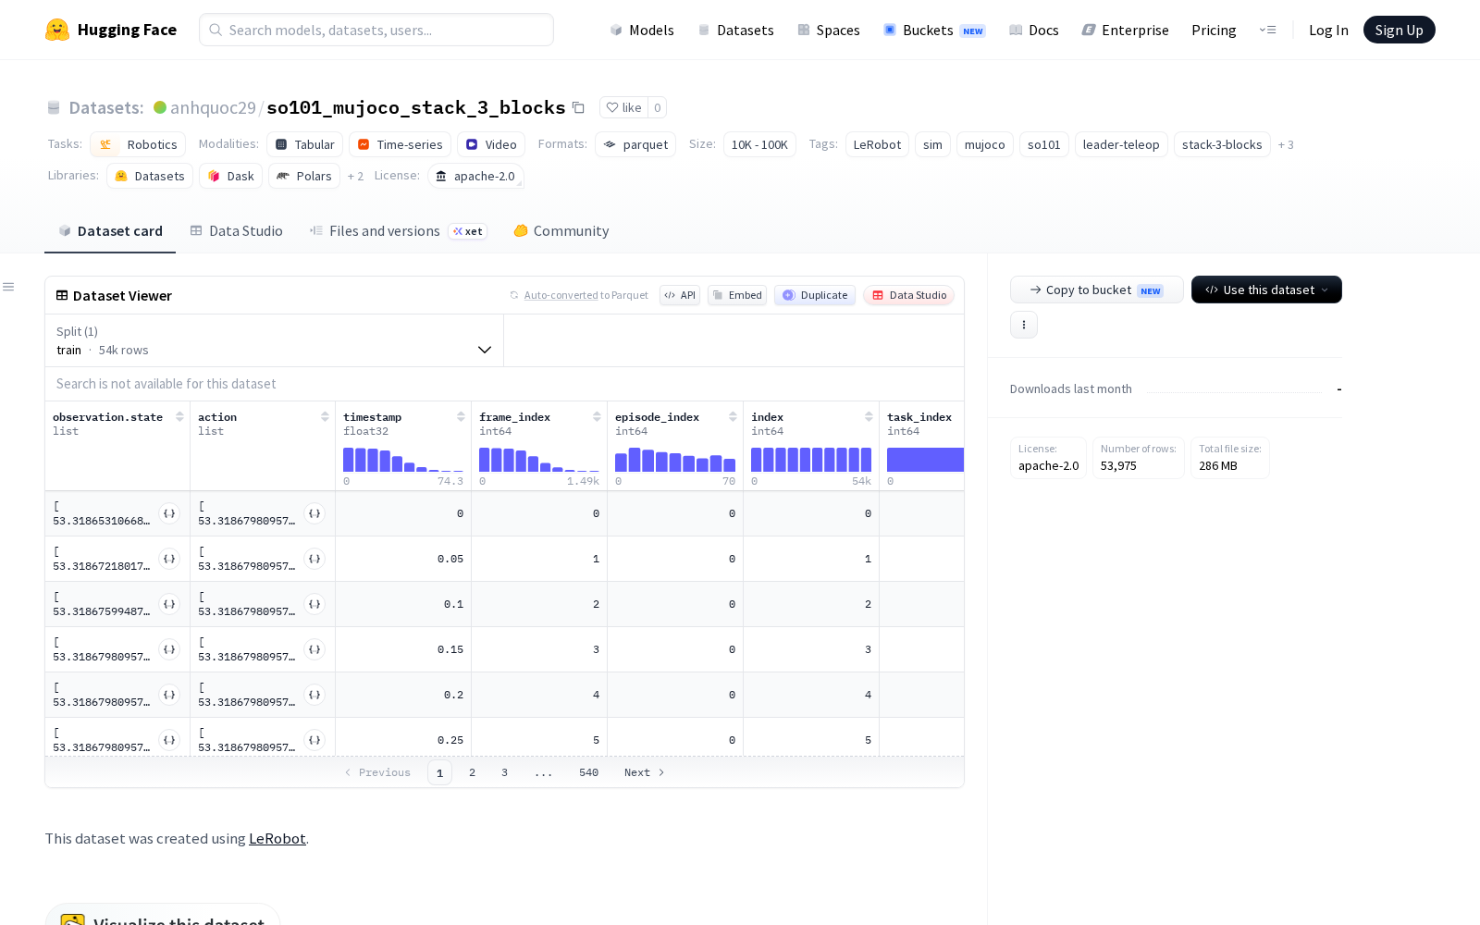Select the timestamp histogram bars
Image resolution: width=1480 pixels, height=925 pixels.
(403, 460)
